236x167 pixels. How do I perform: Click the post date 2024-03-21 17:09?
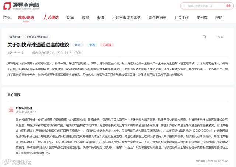[69, 53]
